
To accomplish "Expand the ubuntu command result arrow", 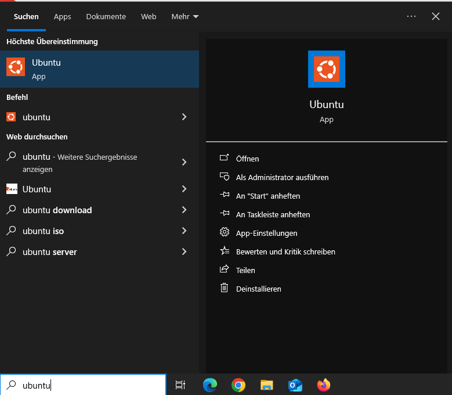I will pos(184,117).
